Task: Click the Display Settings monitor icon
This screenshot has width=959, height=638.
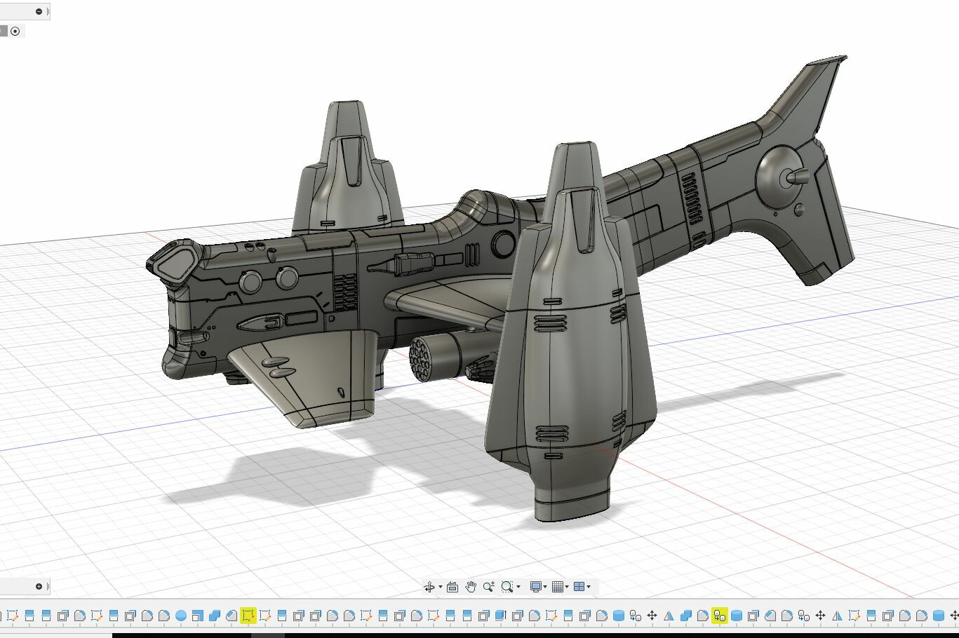Action: click(536, 587)
